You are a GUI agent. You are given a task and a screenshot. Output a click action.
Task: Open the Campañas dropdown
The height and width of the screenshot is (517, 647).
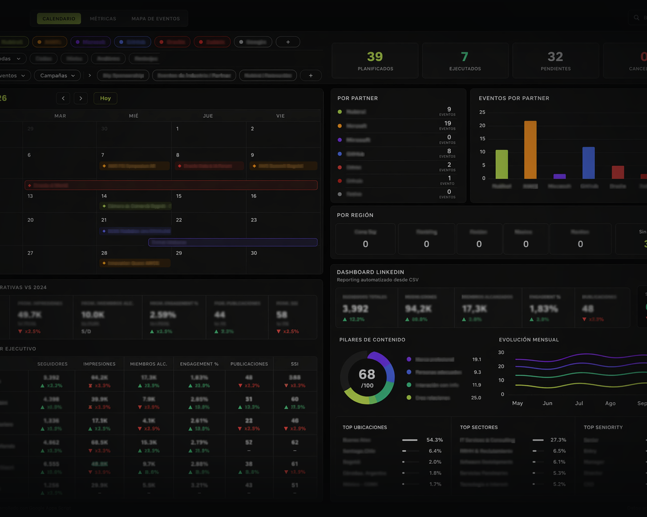pos(57,75)
